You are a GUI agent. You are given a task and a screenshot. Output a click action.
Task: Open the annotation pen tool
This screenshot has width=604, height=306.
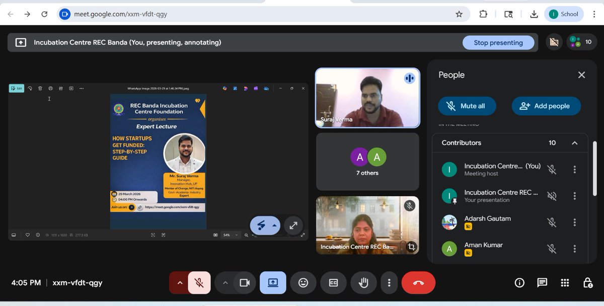[261, 225]
